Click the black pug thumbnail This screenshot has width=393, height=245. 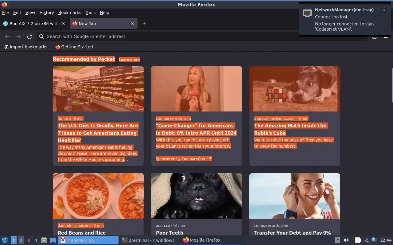[196, 196]
